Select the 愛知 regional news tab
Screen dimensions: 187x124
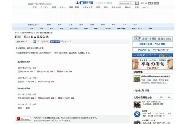49,24
